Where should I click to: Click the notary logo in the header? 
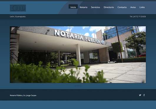[18, 8]
